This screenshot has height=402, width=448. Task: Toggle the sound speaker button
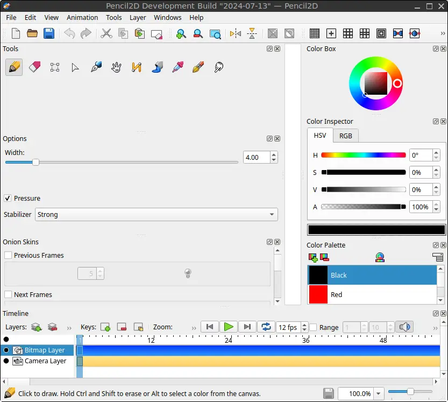(404, 327)
